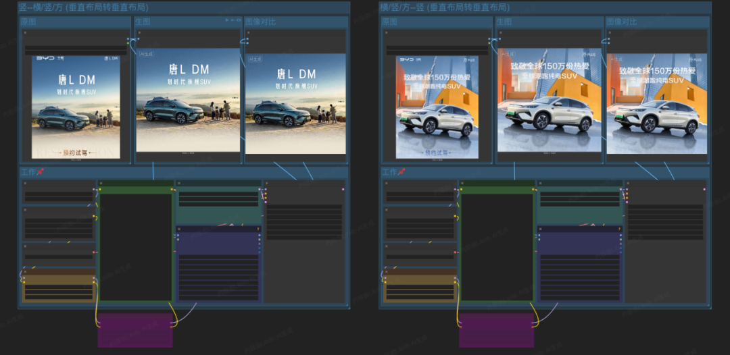Collapse the large gray node in right 工作 group
The image size is (730, 355).
628,183
